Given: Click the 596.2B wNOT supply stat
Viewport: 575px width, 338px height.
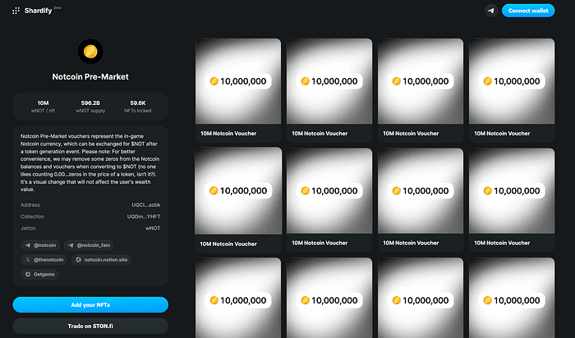Looking at the screenshot, I should [90, 107].
